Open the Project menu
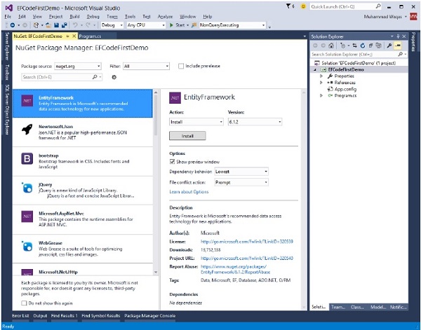This screenshot has height=330, width=421. point(55,17)
